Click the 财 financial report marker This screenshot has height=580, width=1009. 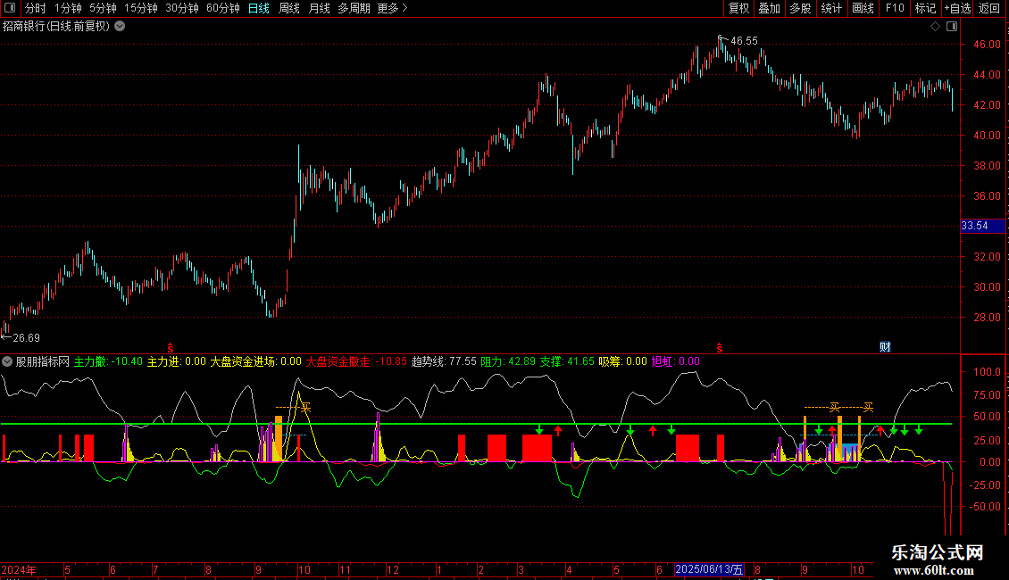[x=886, y=347]
